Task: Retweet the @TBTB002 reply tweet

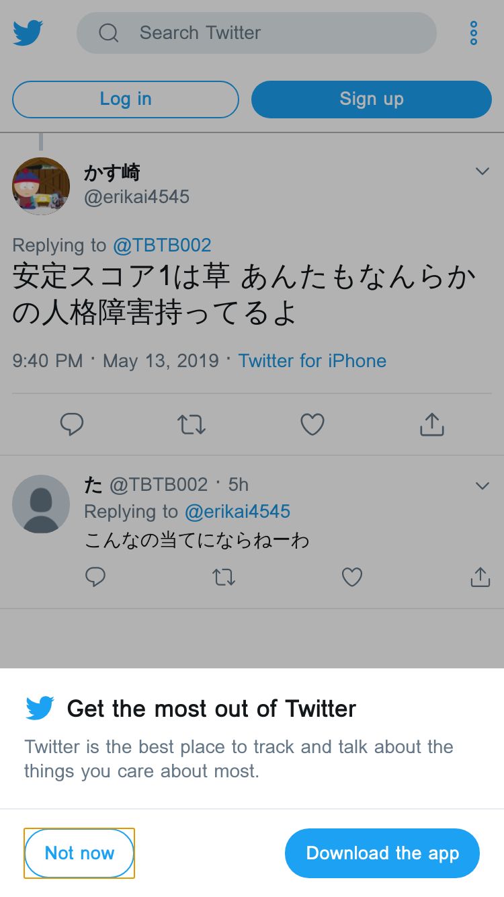Action: [x=224, y=577]
